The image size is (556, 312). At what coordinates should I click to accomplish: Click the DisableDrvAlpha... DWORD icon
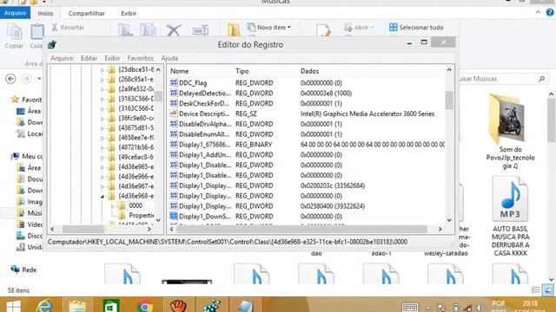pyautogui.click(x=174, y=124)
